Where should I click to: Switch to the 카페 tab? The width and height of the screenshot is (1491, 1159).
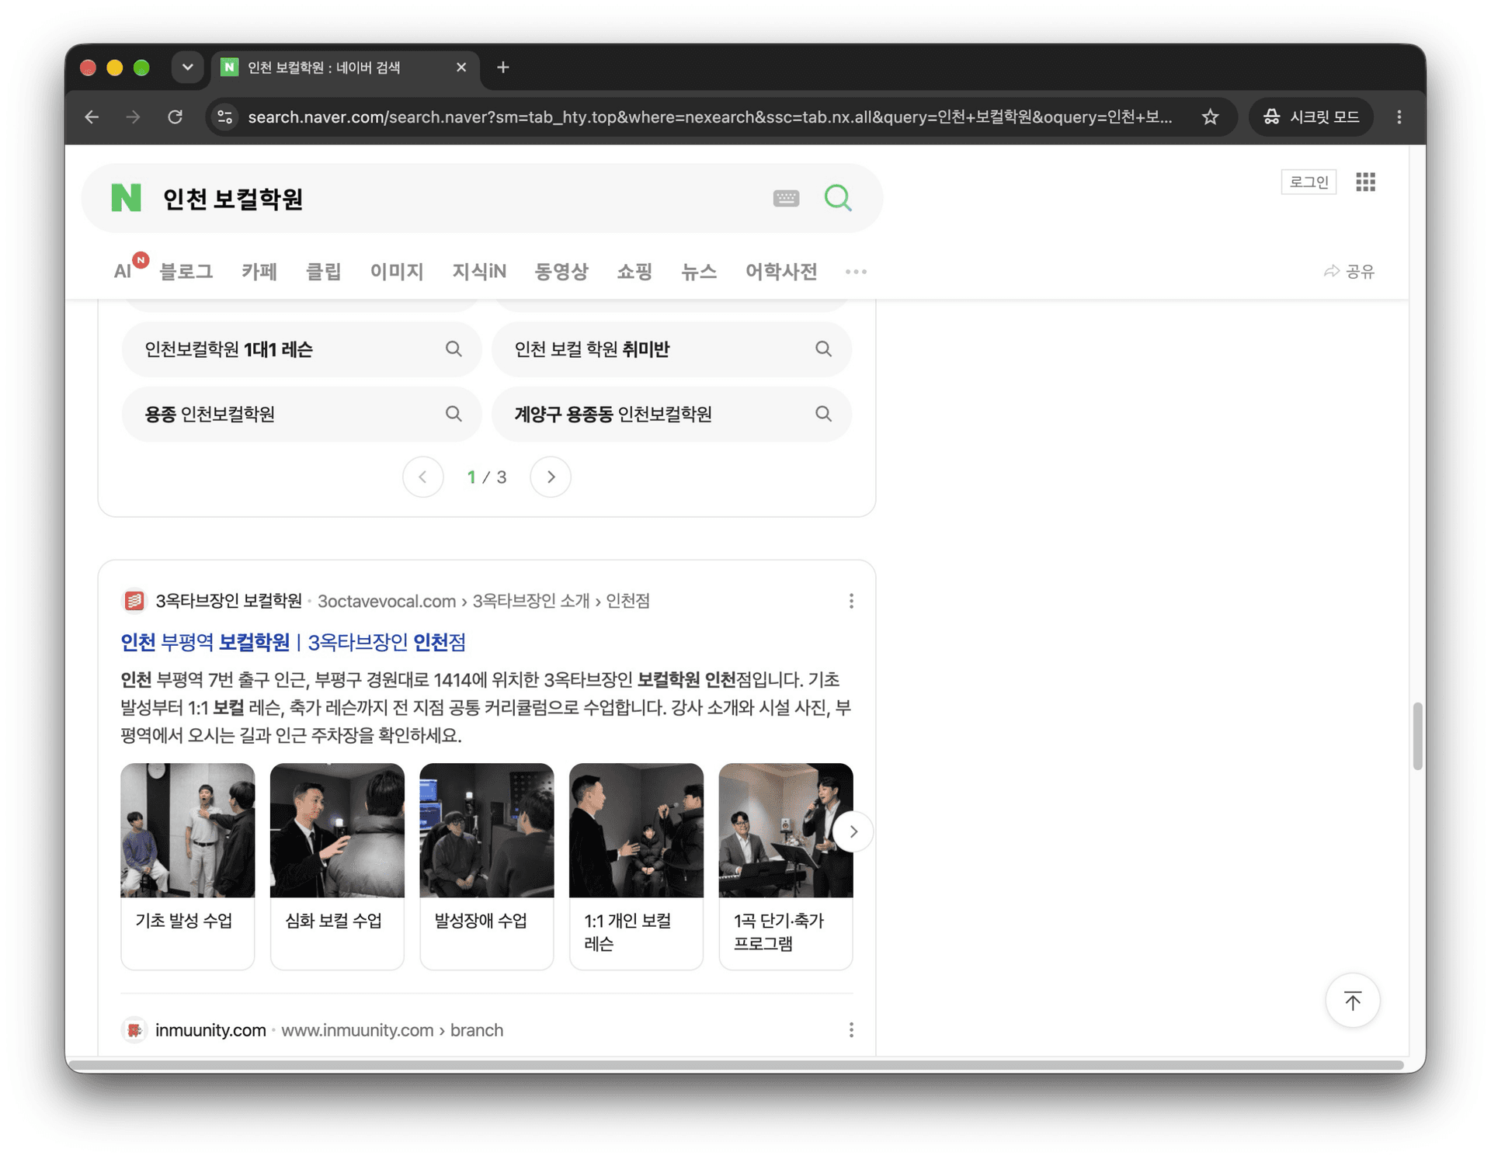pyautogui.click(x=259, y=272)
